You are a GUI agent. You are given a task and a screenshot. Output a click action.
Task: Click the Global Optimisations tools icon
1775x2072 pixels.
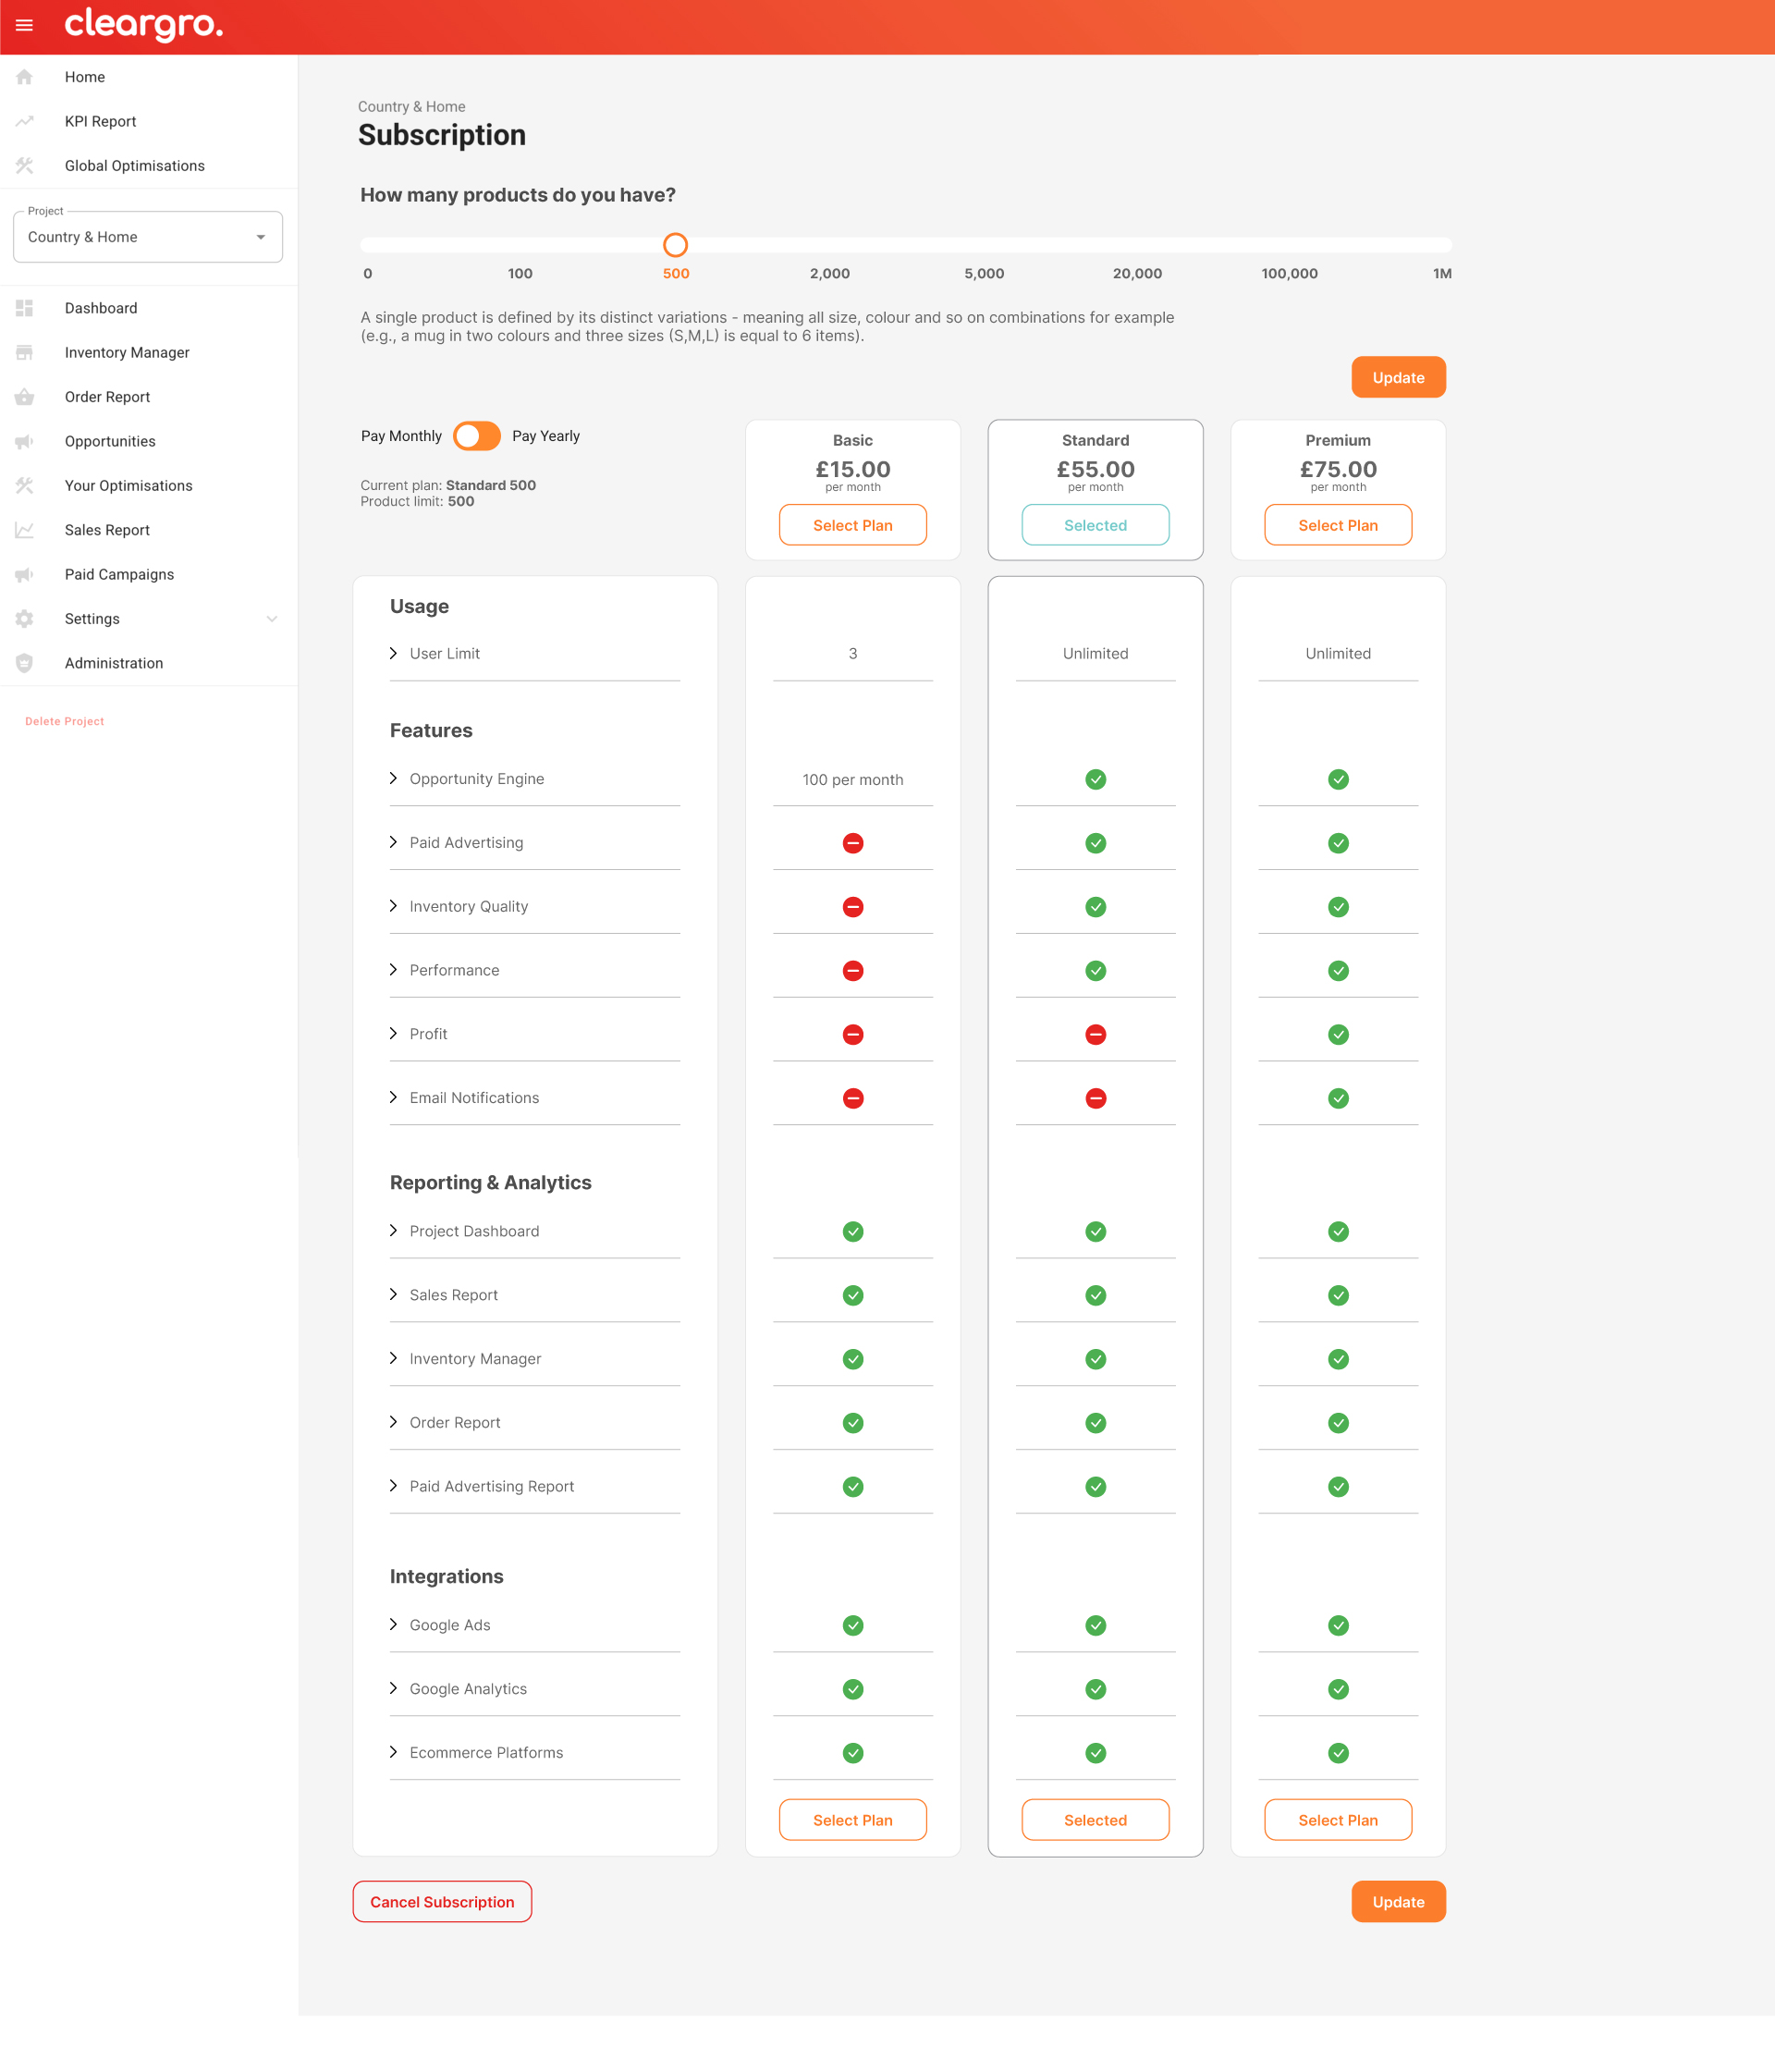(24, 166)
